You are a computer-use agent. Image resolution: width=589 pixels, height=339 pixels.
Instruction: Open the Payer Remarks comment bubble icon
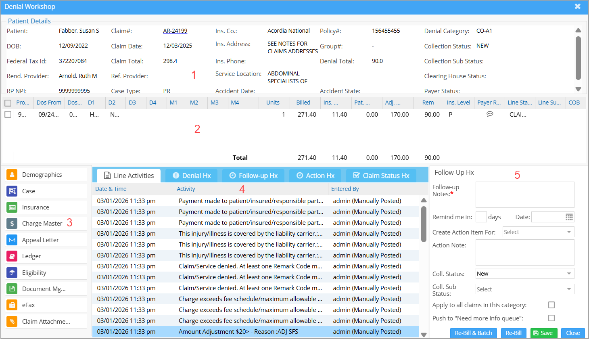click(x=490, y=114)
